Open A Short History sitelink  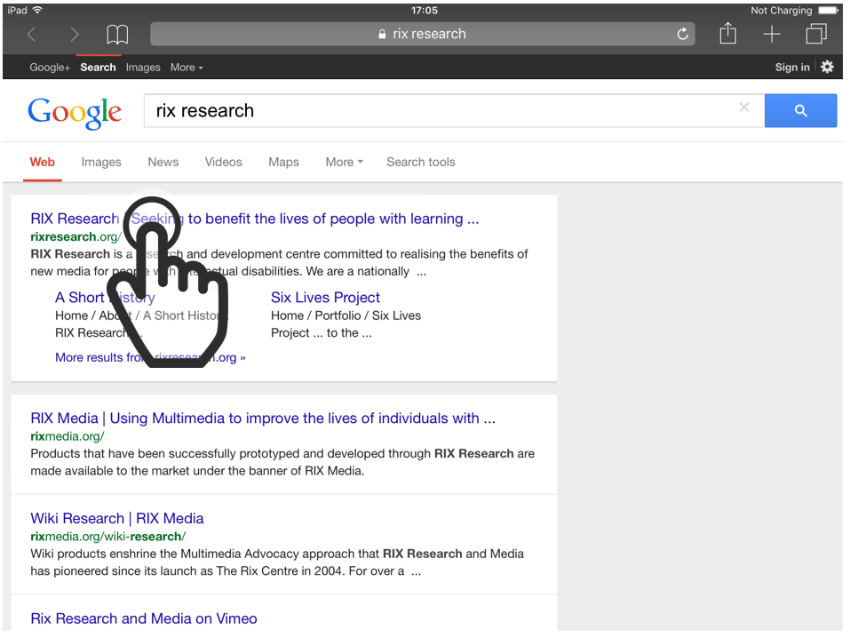[x=105, y=298]
